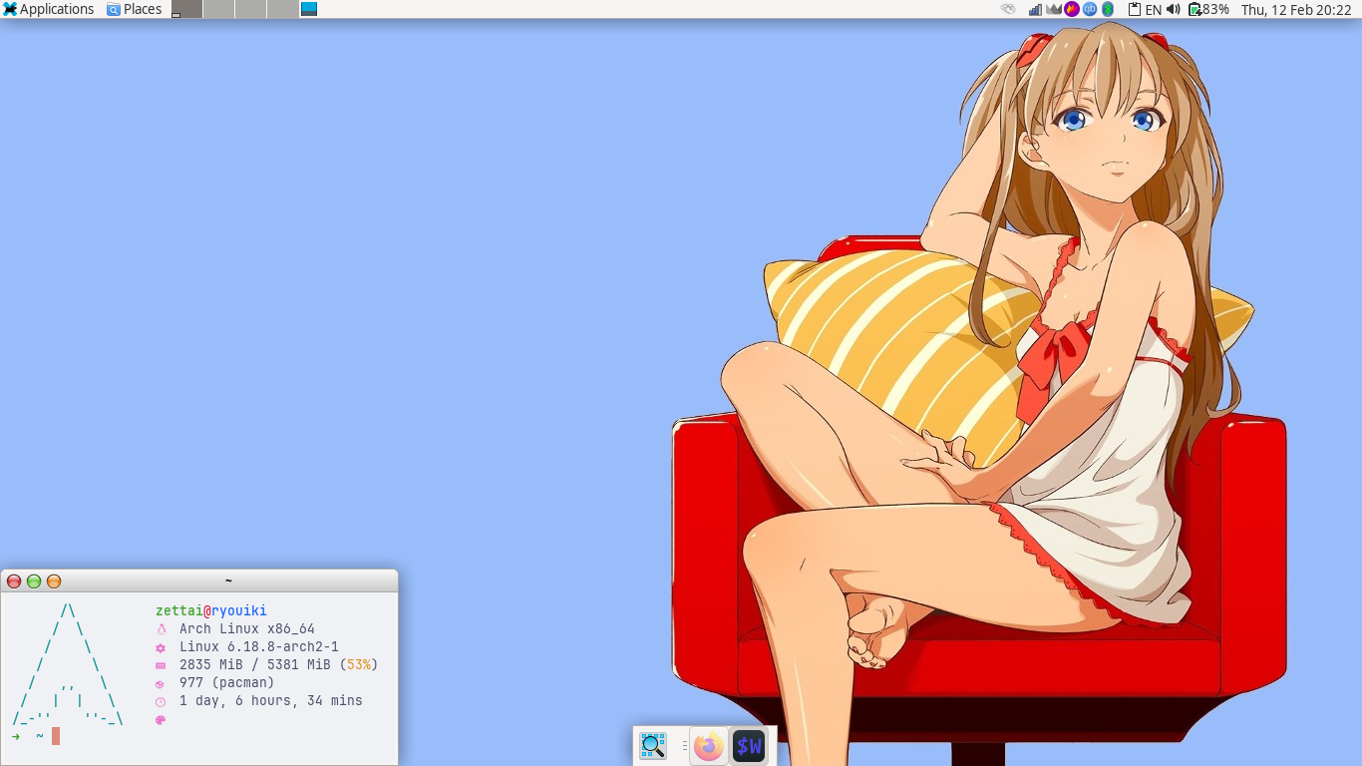Switch to the first workspace
This screenshot has height=766, width=1362.
coord(186,9)
